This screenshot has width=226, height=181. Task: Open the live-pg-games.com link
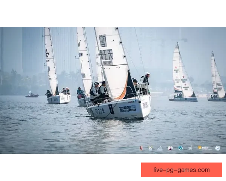coord(181,170)
